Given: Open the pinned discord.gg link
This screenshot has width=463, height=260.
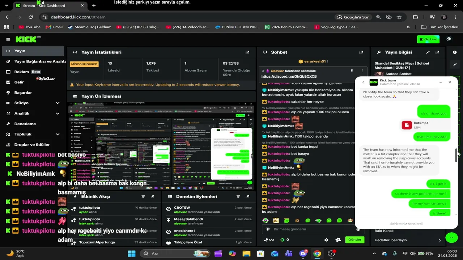Looking at the screenshot, I should point(289,77).
